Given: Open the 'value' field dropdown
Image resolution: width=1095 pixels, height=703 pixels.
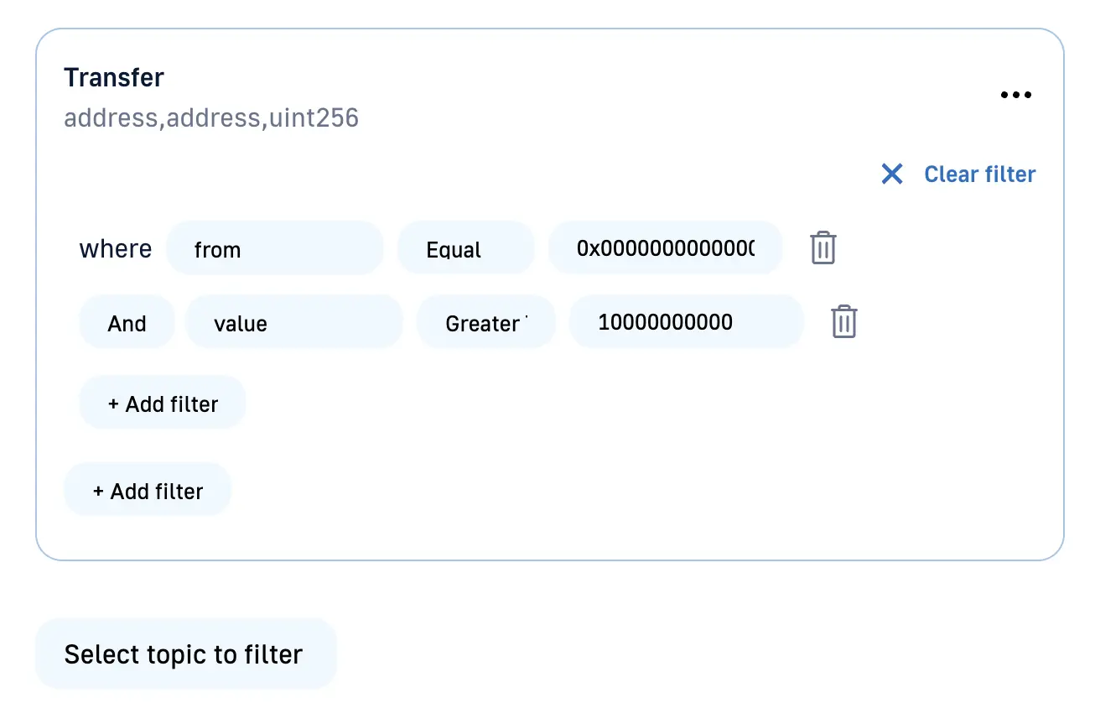Looking at the screenshot, I should 293,323.
